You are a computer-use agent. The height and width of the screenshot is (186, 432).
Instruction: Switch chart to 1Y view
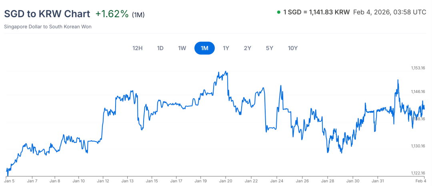[226, 48]
